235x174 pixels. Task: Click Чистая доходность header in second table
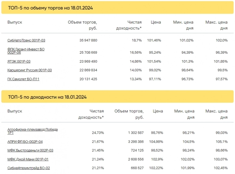click(x=91, y=114)
